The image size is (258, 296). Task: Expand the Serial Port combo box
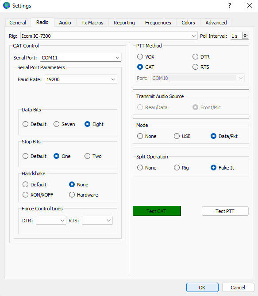coord(81,58)
